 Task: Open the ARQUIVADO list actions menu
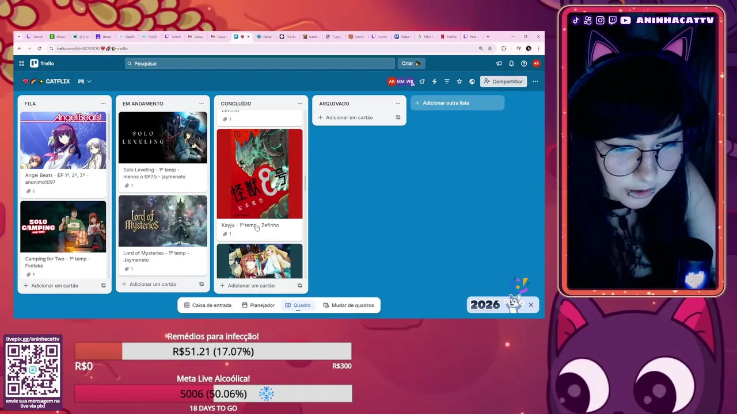point(398,103)
